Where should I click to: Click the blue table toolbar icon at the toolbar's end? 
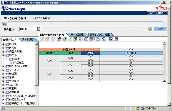(116, 39)
